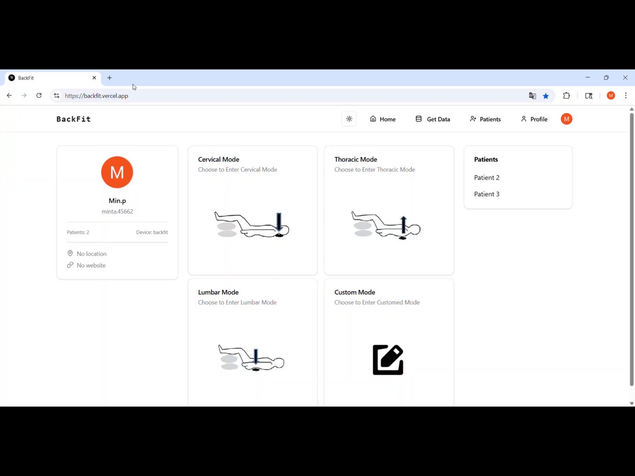Select Patient 3 from patients list
Screen dimensions: 635x476
point(487,194)
